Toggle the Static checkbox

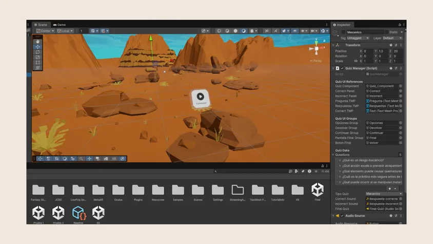click(x=387, y=32)
